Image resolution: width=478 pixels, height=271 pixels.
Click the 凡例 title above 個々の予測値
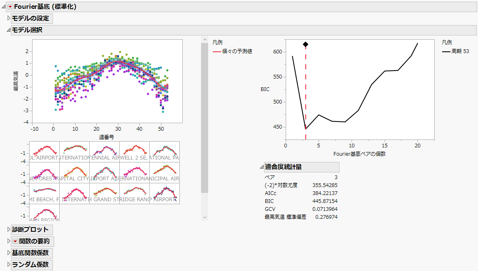point(217,43)
